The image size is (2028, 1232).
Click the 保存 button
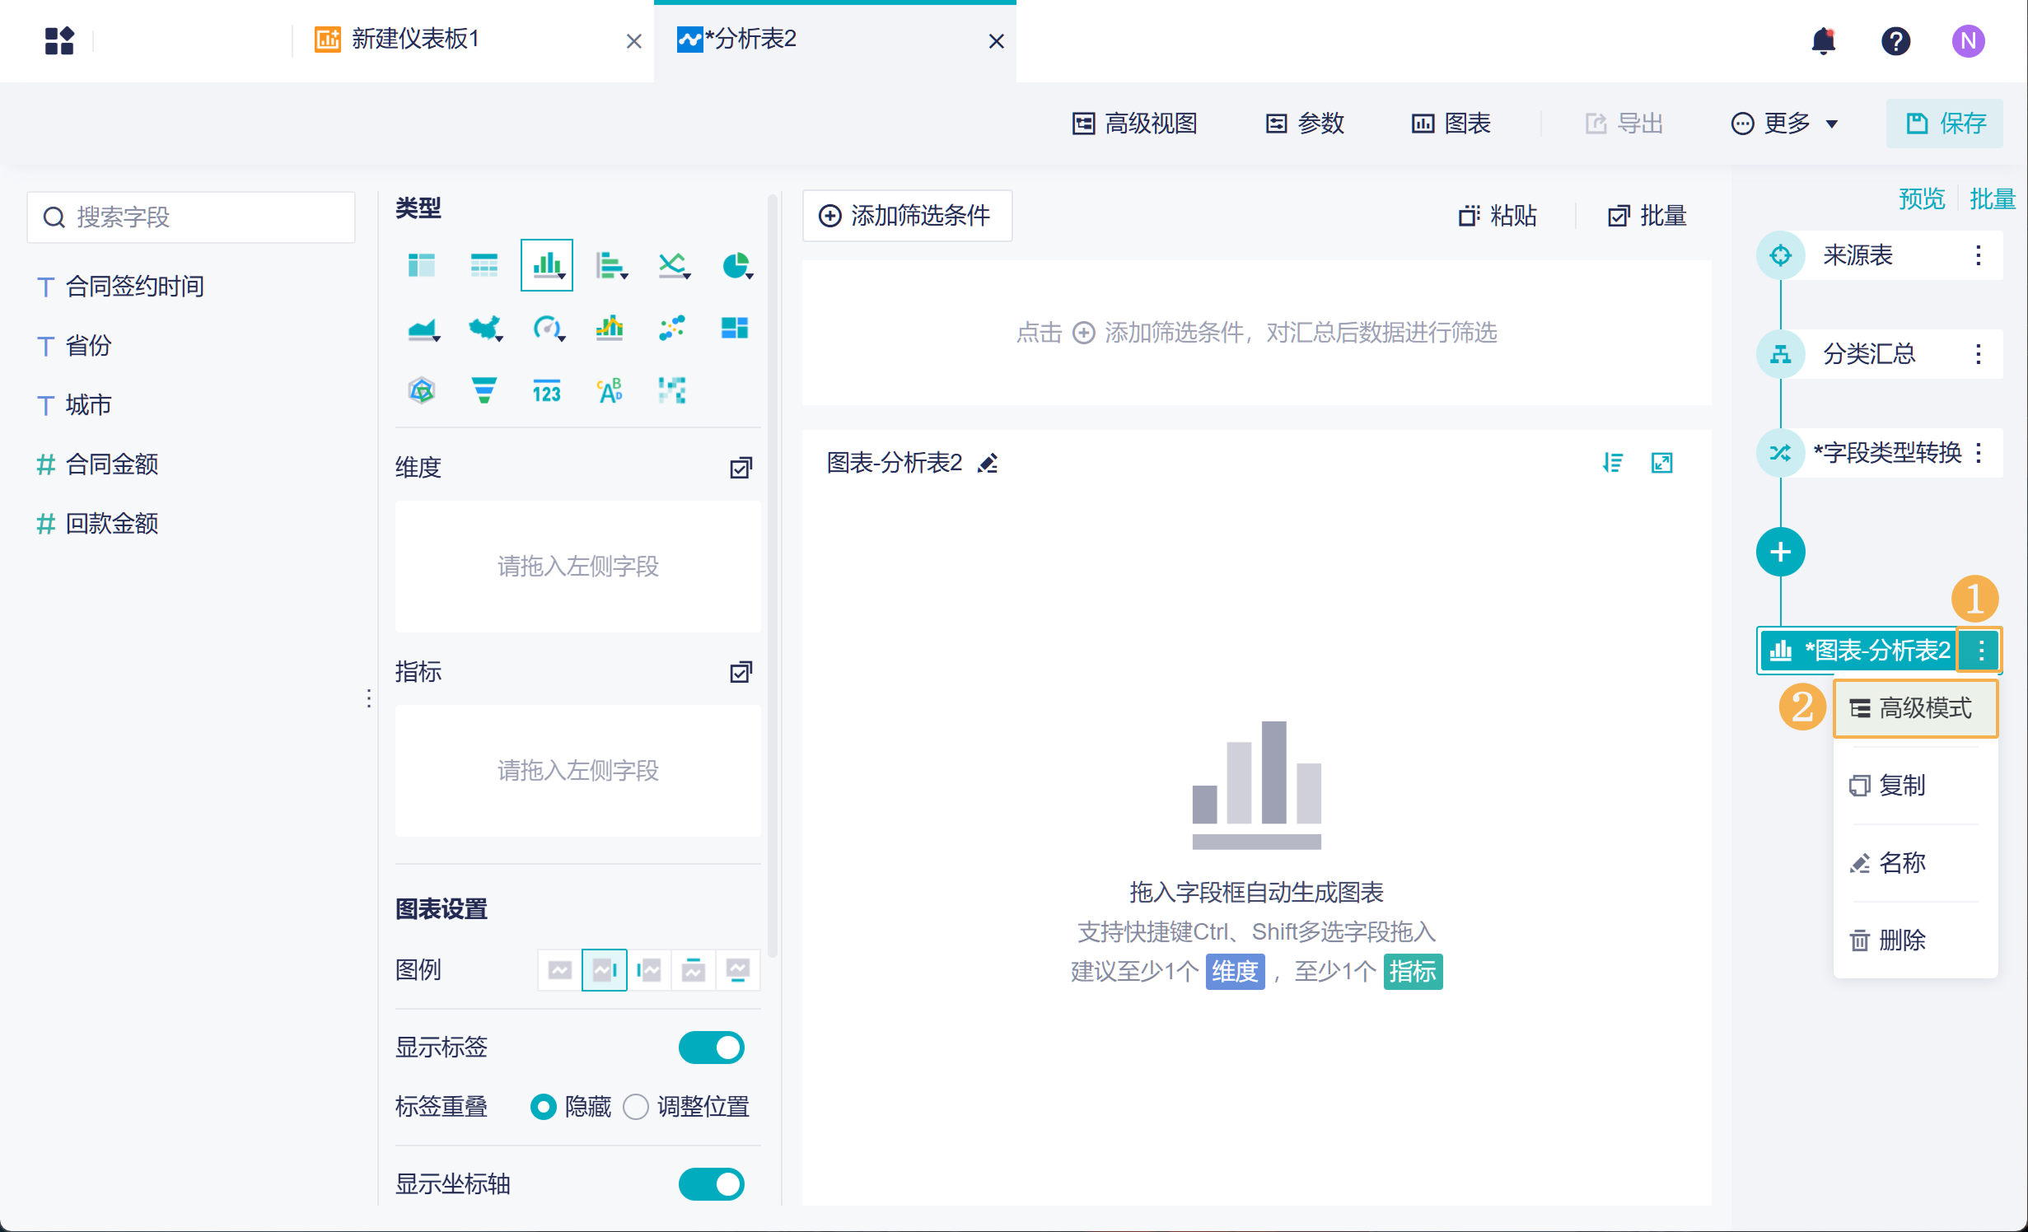coord(1945,124)
